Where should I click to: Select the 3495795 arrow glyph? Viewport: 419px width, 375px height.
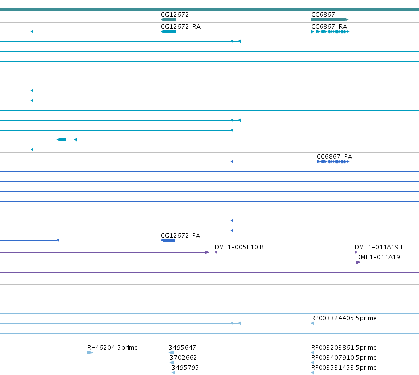tap(173, 373)
